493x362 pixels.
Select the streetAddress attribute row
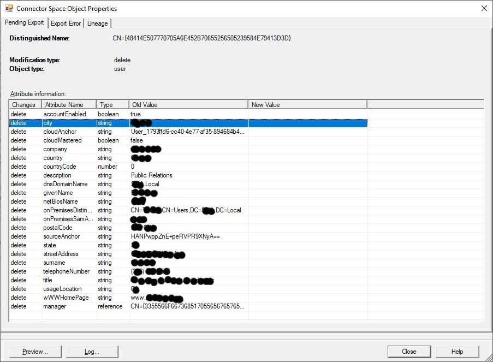tap(188, 254)
